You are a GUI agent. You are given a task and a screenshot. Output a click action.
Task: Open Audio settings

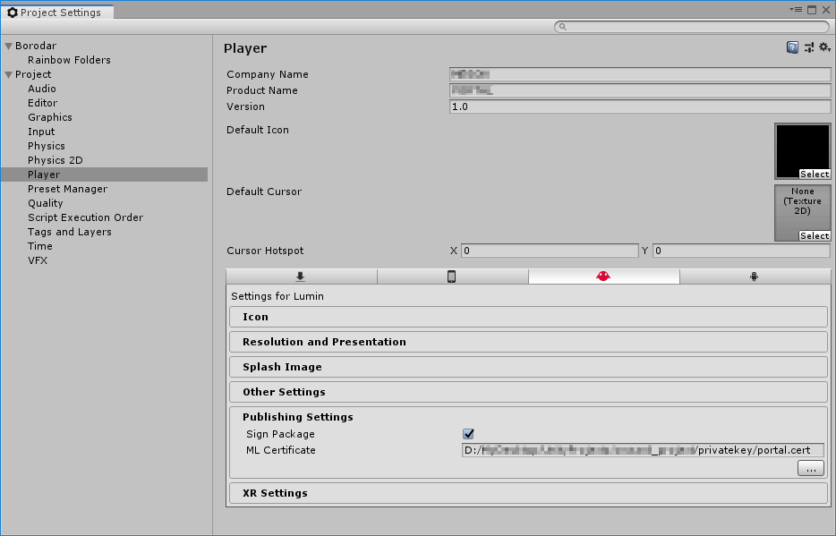click(x=41, y=89)
